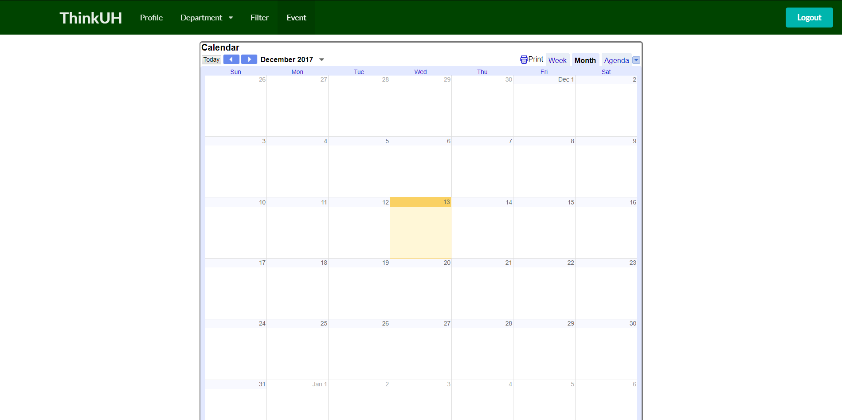
Task: Select the Month view tab
Action: (585, 60)
